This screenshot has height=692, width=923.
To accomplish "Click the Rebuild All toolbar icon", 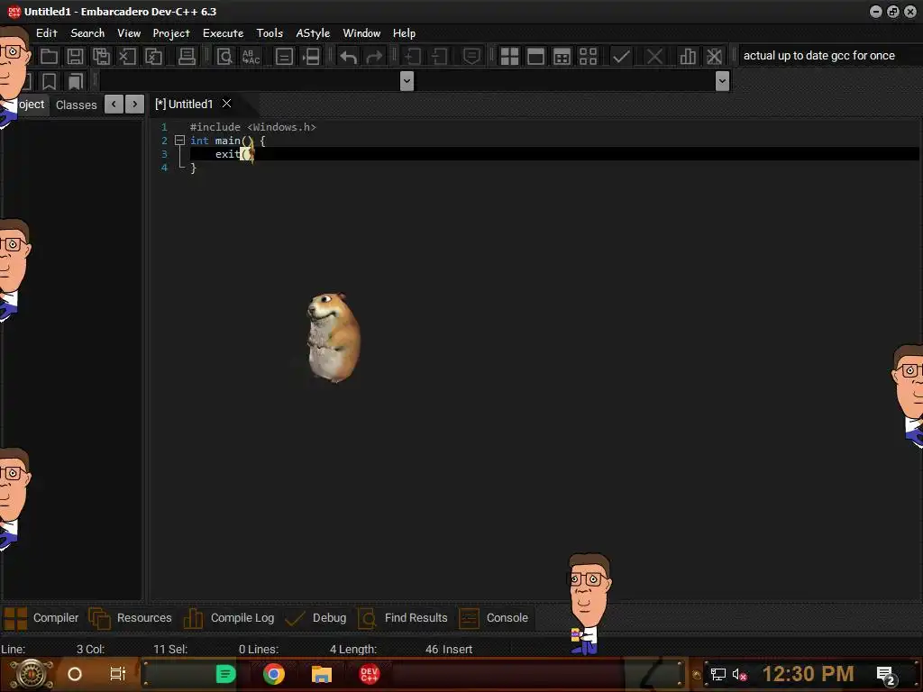I will (x=588, y=57).
